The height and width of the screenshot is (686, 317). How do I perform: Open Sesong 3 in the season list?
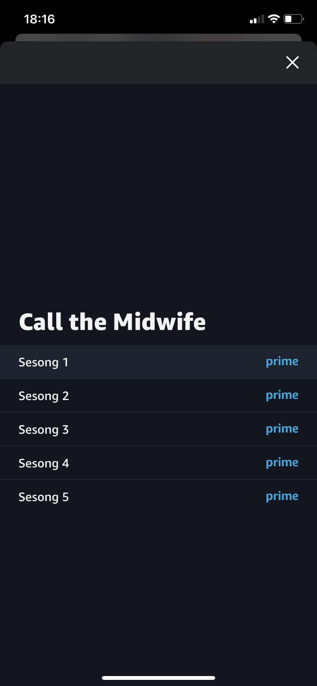point(158,429)
